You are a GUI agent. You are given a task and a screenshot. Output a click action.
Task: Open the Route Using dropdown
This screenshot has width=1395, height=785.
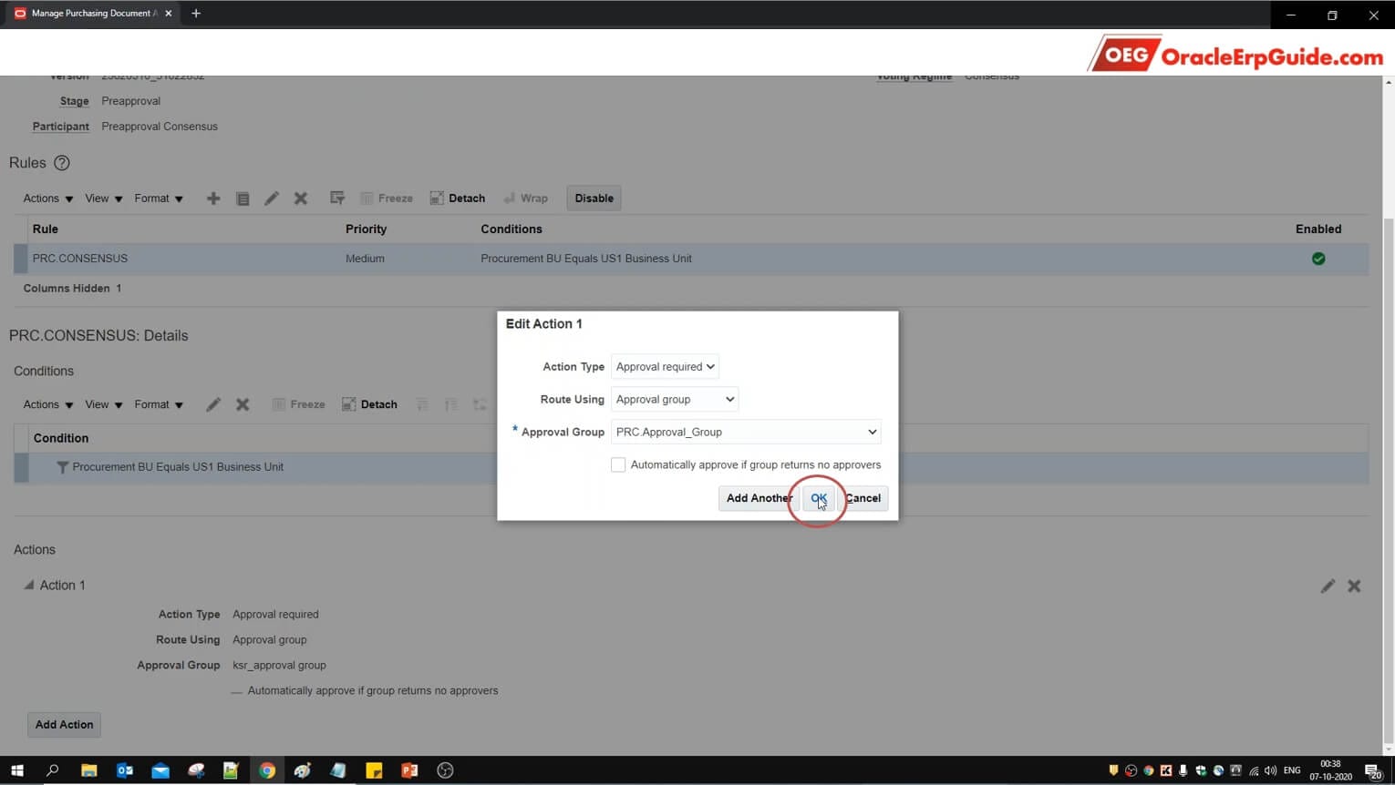pyautogui.click(x=675, y=400)
